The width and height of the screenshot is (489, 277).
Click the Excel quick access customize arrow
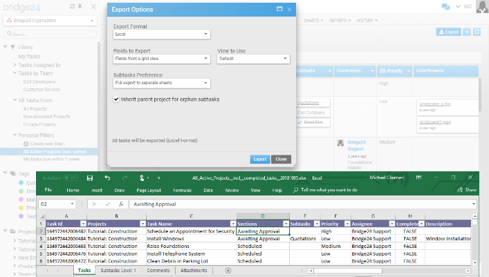click(159, 178)
